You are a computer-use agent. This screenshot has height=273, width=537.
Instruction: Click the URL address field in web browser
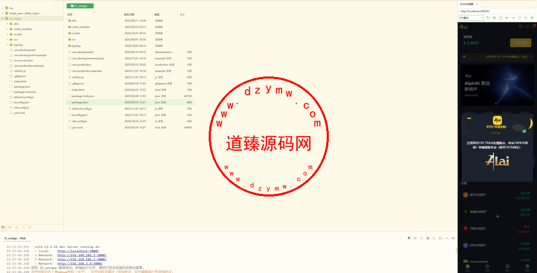click(x=497, y=12)
